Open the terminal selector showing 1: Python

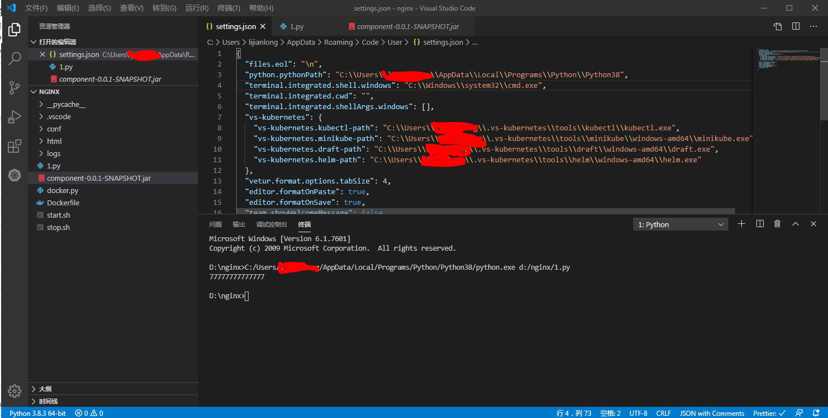pos(680,223)
